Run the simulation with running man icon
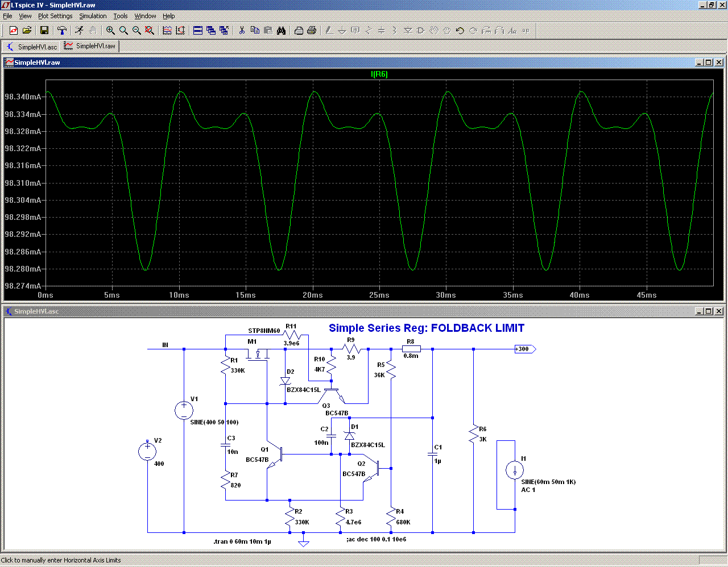This screenshot has width=728, height=567. coord(79,30)
